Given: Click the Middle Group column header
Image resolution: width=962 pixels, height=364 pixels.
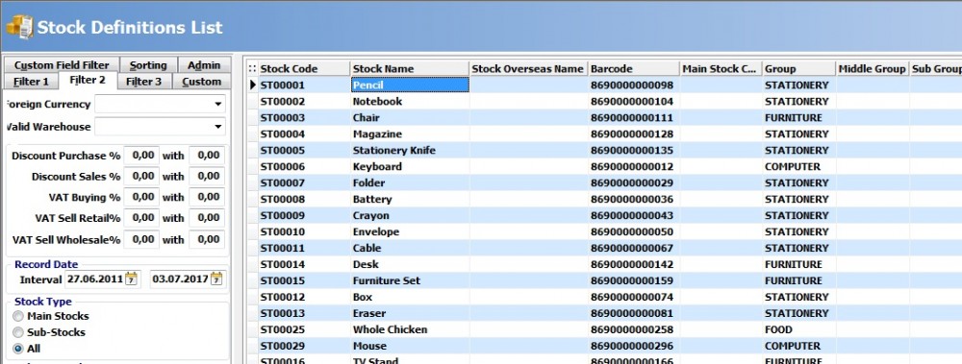Looking at the screenshot, I should point(873,68).
